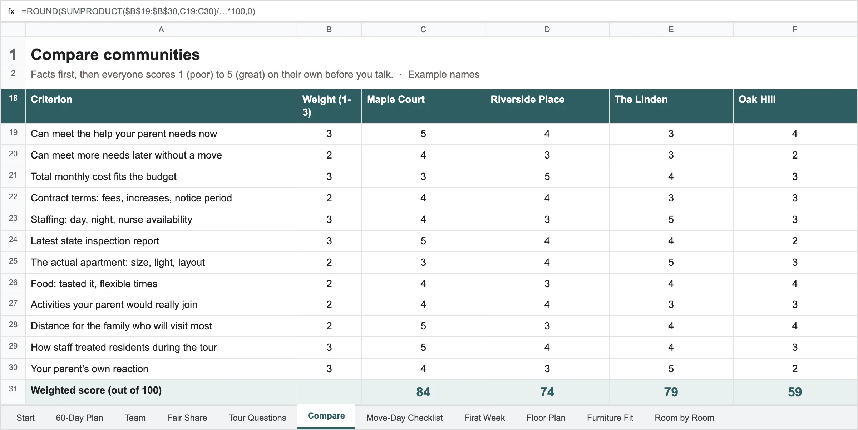Click weight value for Contract terms row
858x430 pixels.
coord(329,198)
